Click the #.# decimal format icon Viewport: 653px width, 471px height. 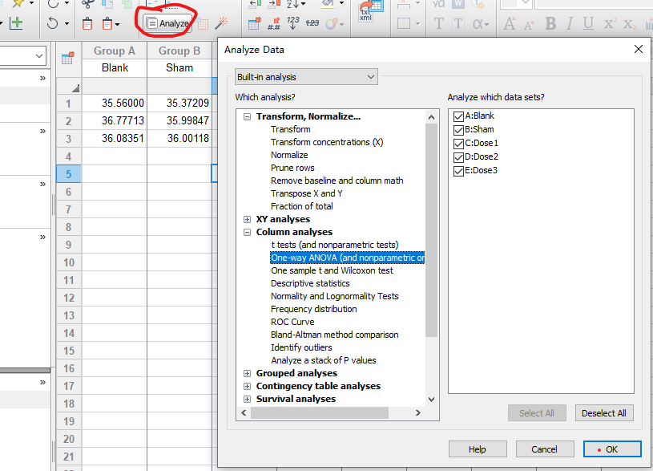tap(273, 24)
